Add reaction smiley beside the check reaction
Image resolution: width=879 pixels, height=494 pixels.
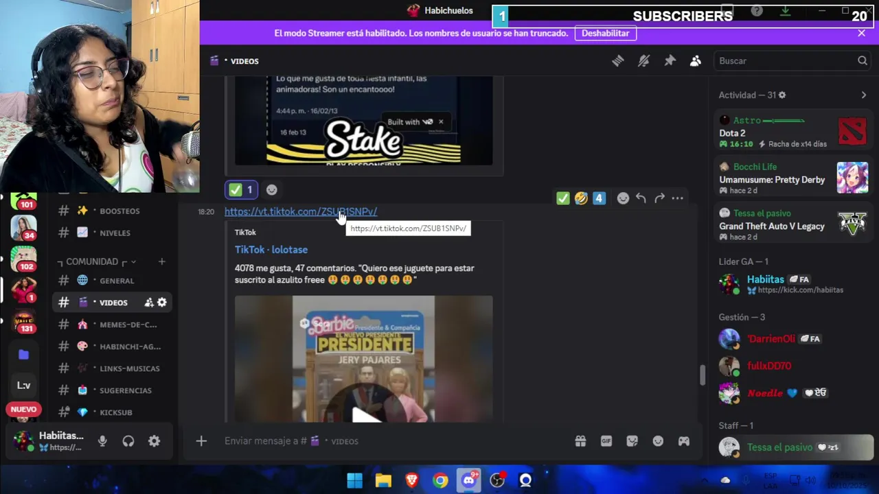point(271,189)
